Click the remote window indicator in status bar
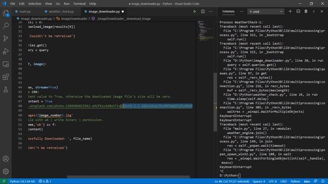Screen dimensions: 328x184 pos(4,181)
